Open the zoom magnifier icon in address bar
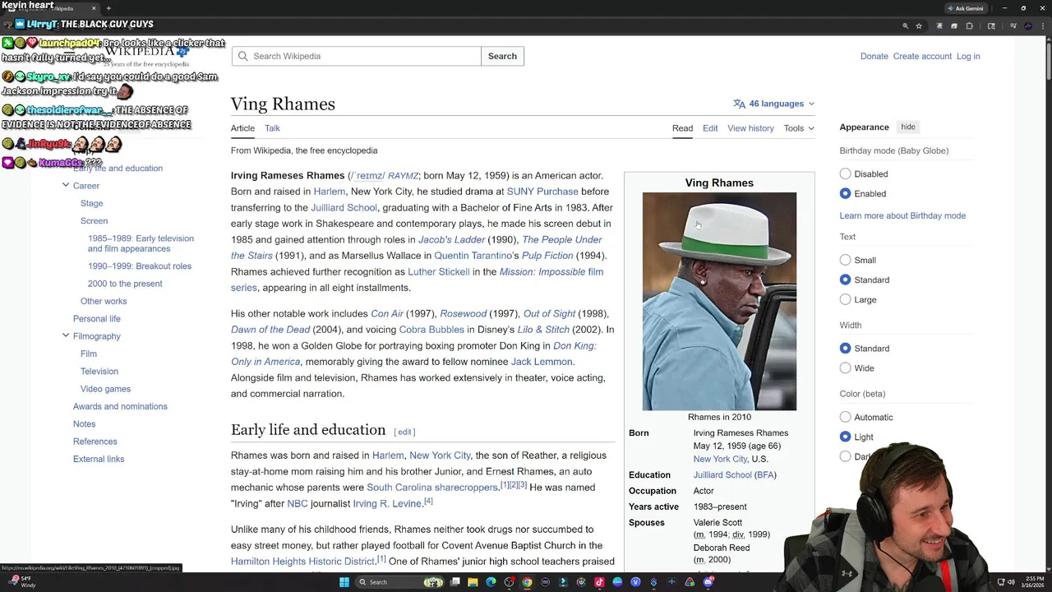The image size is (1052, 592). click(x=906, y=26)
